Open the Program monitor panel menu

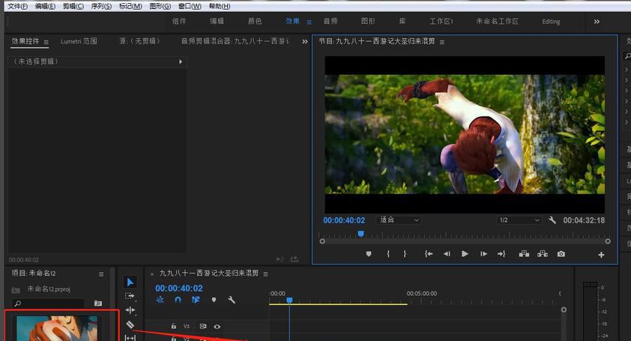[x=442, y=42]
